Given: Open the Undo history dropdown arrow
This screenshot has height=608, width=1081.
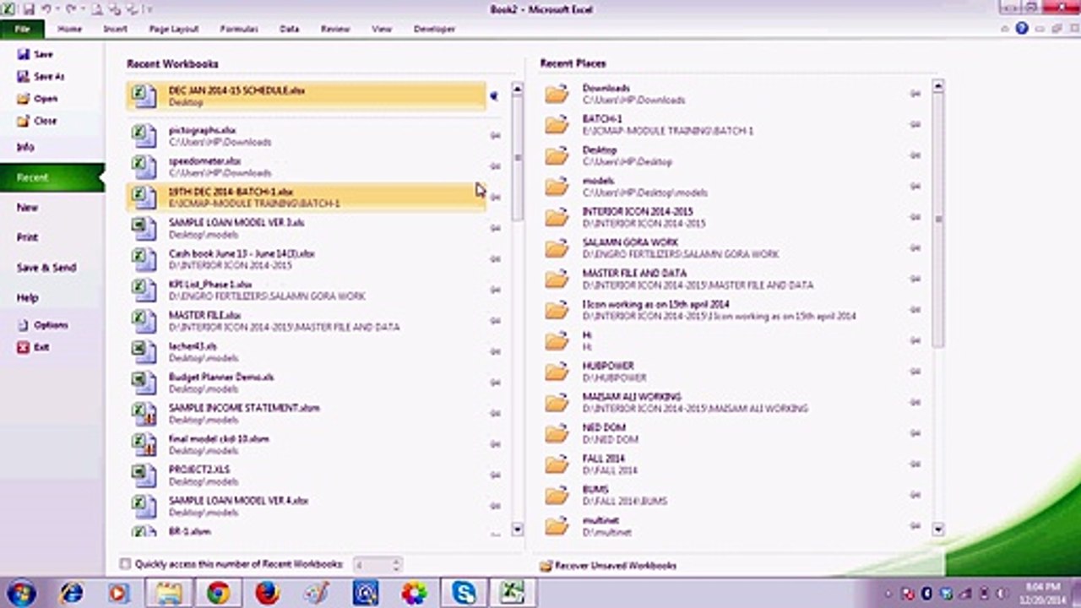Looking at the screenshot, I should tap(57, 9).
